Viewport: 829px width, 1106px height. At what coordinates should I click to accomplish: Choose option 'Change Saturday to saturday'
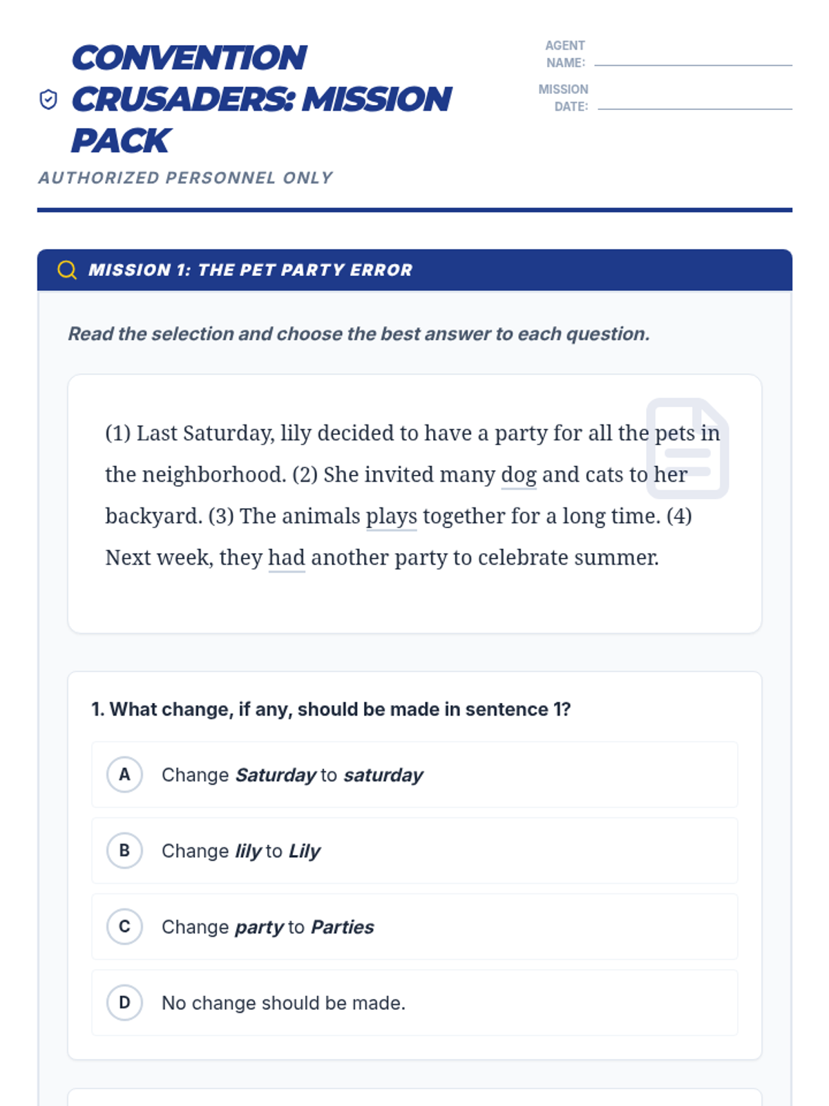coord(292,775)
